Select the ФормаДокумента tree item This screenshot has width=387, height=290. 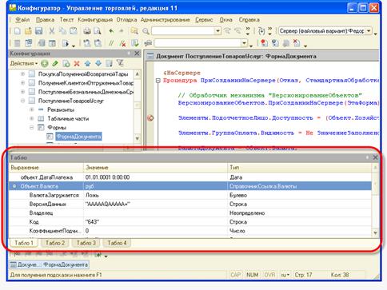click(x=78, y=137)
